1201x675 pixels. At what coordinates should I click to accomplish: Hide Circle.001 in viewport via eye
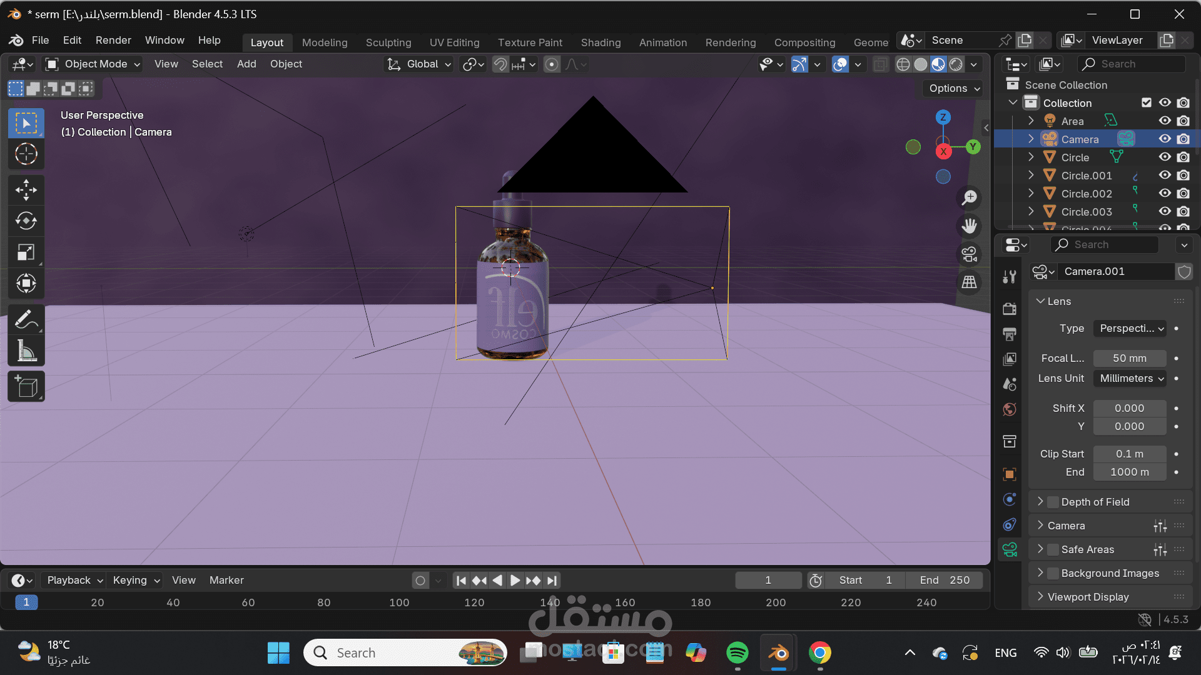click(1165, 176)
